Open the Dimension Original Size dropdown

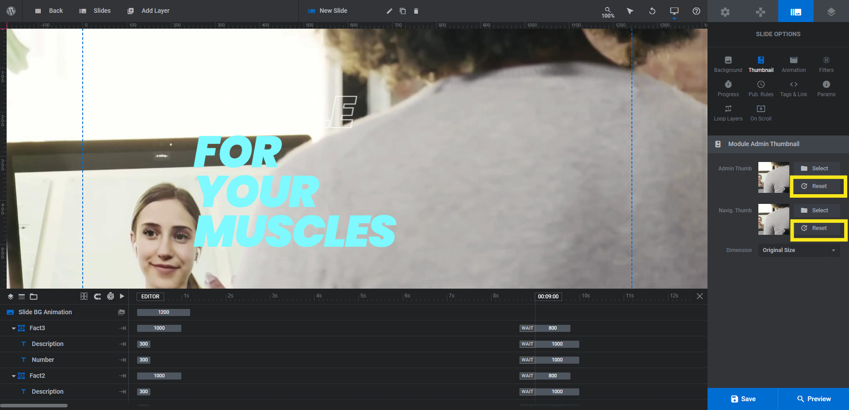[x=799, y=250]
